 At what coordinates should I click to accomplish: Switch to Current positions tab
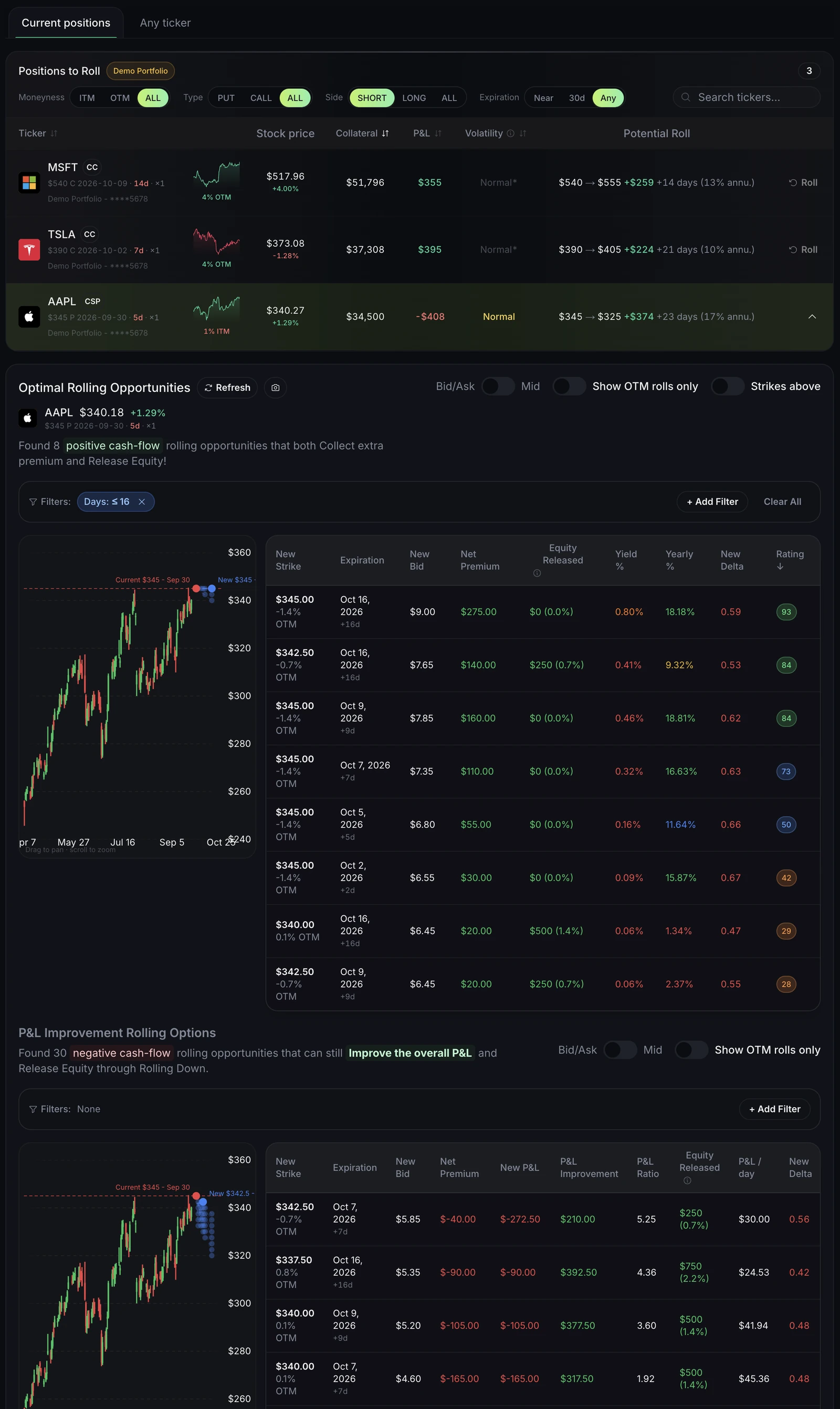(66, 23)
